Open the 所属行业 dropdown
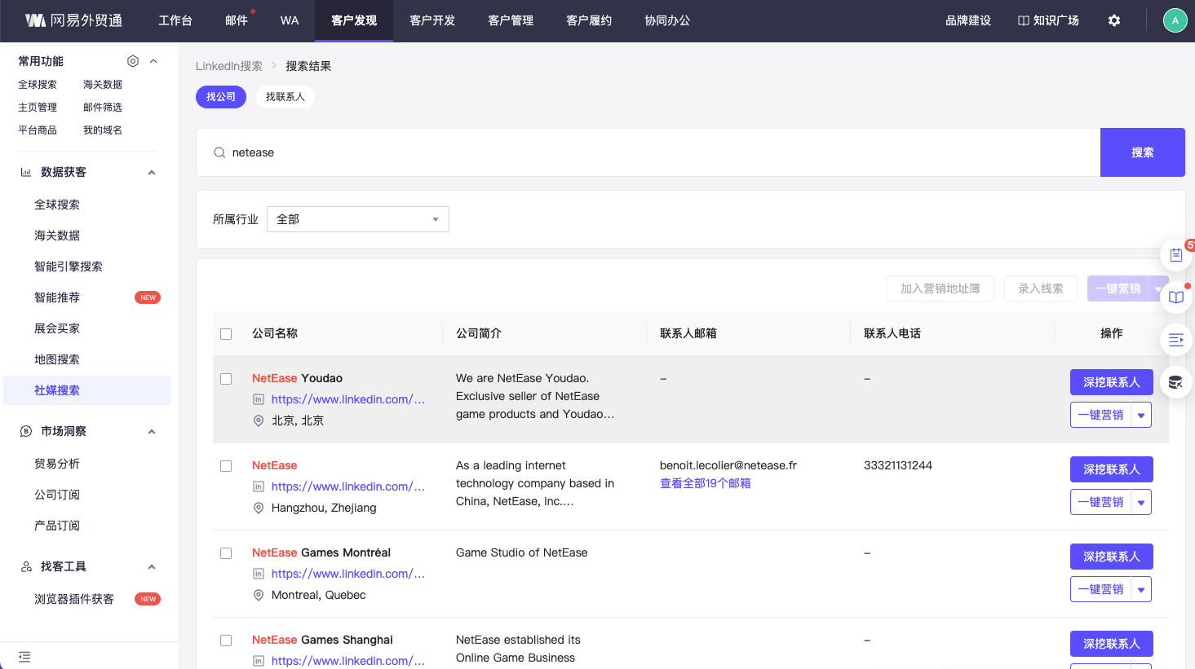The height and width of the screenshot is (669, 1195). pyautogui.click(x=358, y=219)
